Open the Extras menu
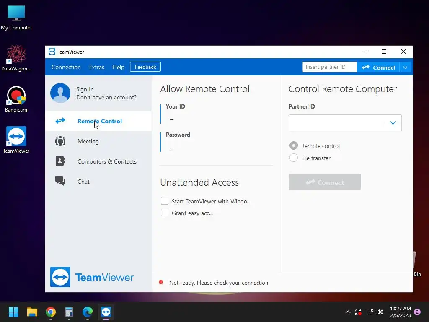 97,67
